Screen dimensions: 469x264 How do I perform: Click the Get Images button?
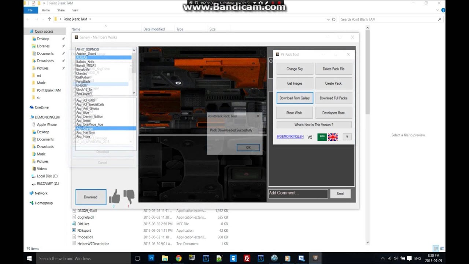point(295,83)
